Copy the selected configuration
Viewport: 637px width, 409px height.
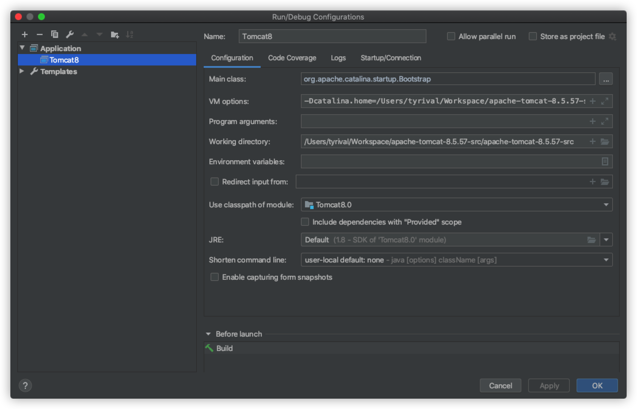click(x=55, y=35)
